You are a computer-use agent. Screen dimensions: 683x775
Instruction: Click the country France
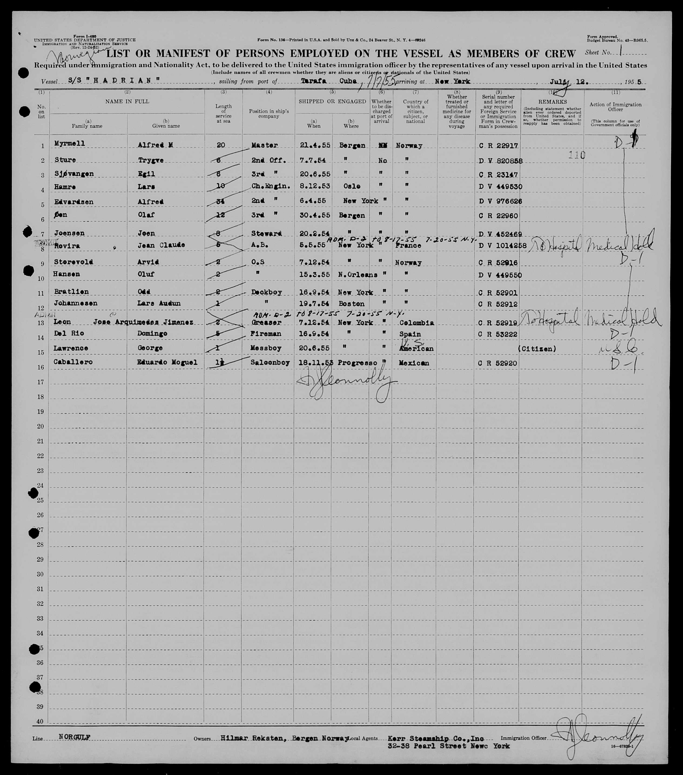pyautogui.click(x=409, y=245)
